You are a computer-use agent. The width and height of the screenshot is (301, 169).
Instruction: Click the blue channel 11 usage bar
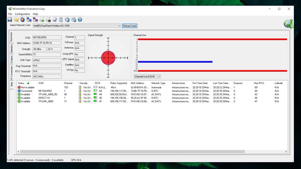175,62
